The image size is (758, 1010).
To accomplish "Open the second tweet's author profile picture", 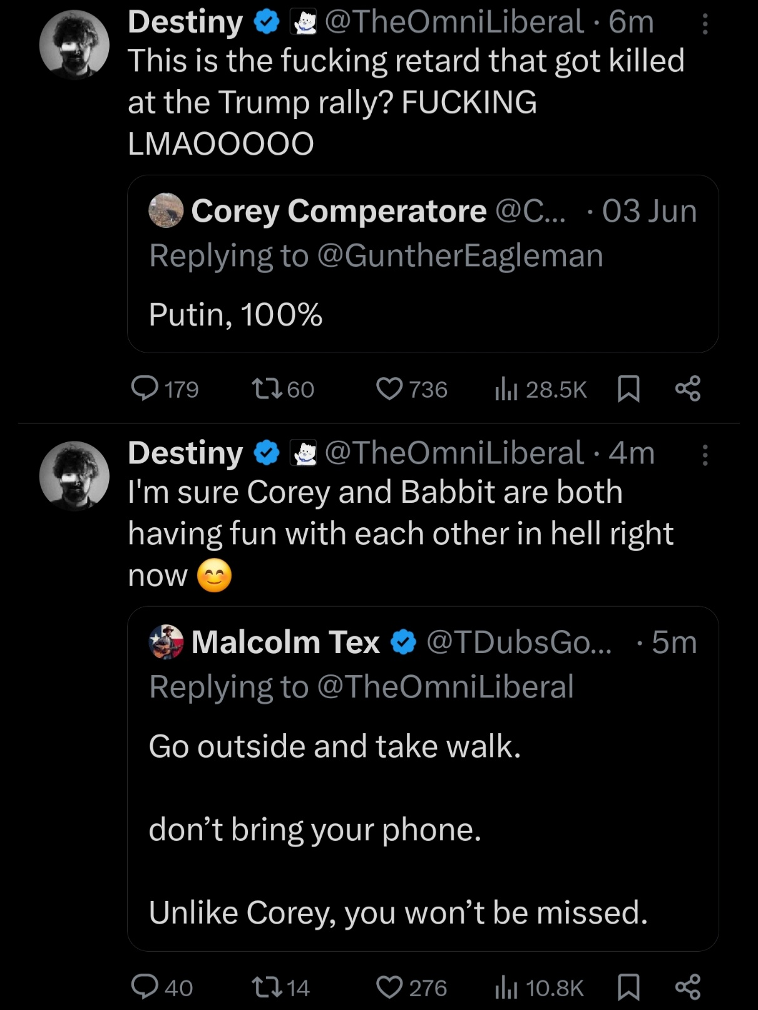I will coord(74,476).
